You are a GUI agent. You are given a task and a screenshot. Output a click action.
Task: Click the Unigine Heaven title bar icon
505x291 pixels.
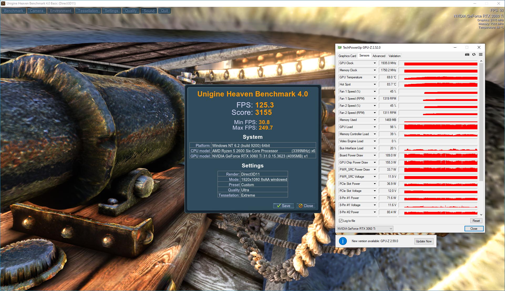[3, 3]
